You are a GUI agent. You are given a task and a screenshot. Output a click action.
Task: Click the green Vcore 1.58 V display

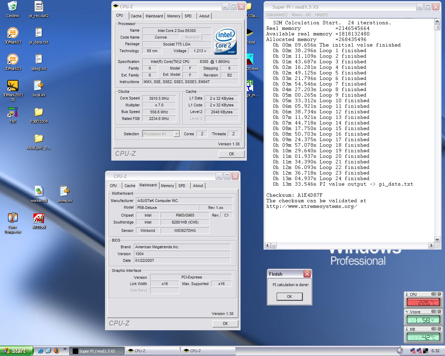point(423,320)
